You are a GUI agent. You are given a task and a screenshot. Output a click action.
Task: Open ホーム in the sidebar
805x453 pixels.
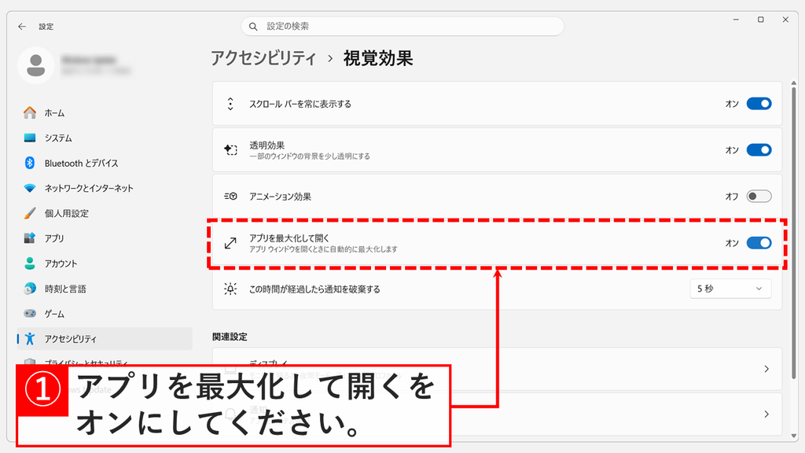(105, 112)
